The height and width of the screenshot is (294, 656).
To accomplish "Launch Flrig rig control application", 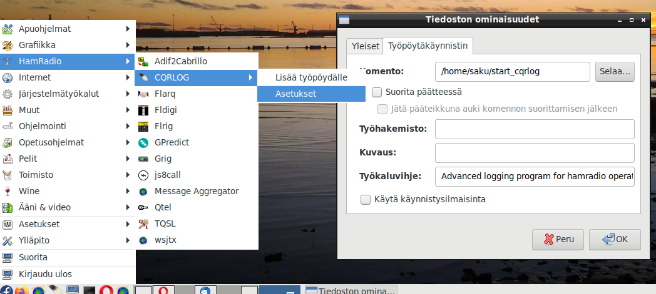I will click(197, 126).
